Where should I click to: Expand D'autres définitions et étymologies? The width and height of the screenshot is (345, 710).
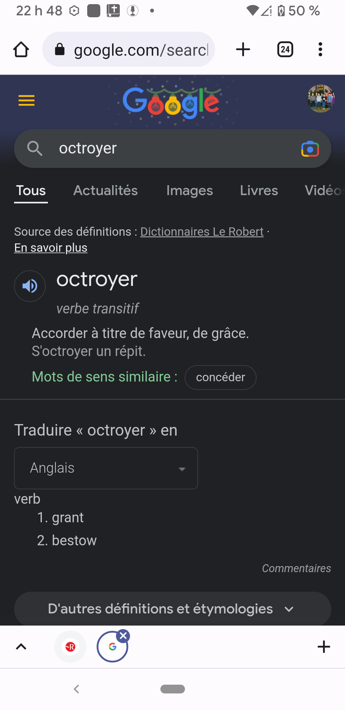pos(172,609)
